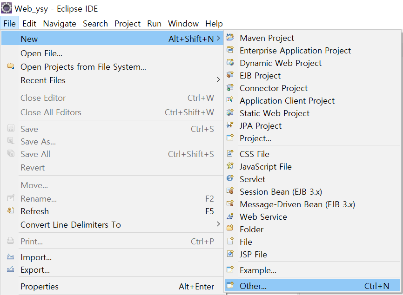Select Convert Line Delimiters To
403x295 pixels.
[x=113, y=225]
